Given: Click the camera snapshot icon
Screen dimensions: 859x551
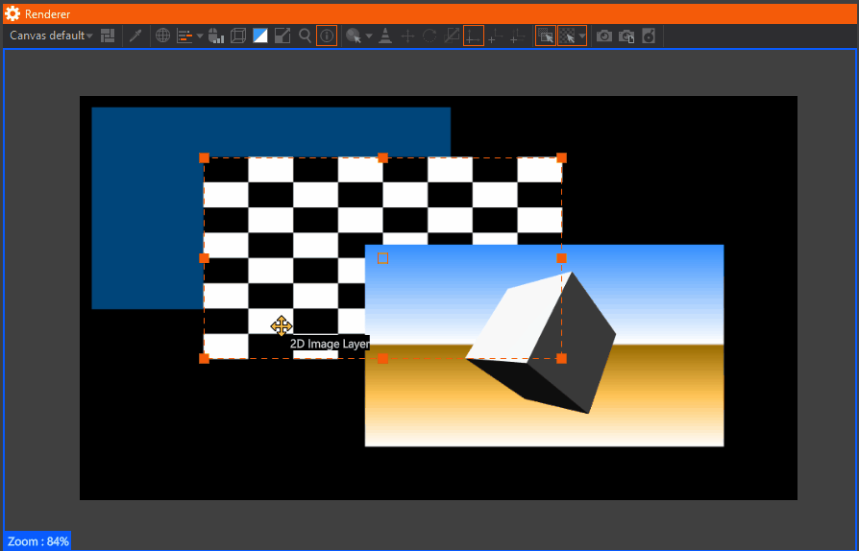Looking at the screenshot, I should point(604,36).
